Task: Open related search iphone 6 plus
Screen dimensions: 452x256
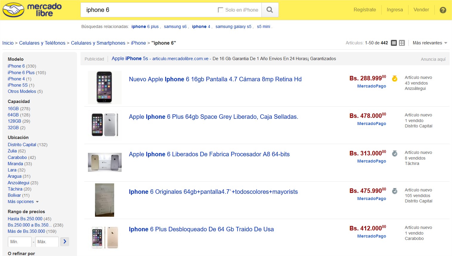Action: tap(145, 26)
